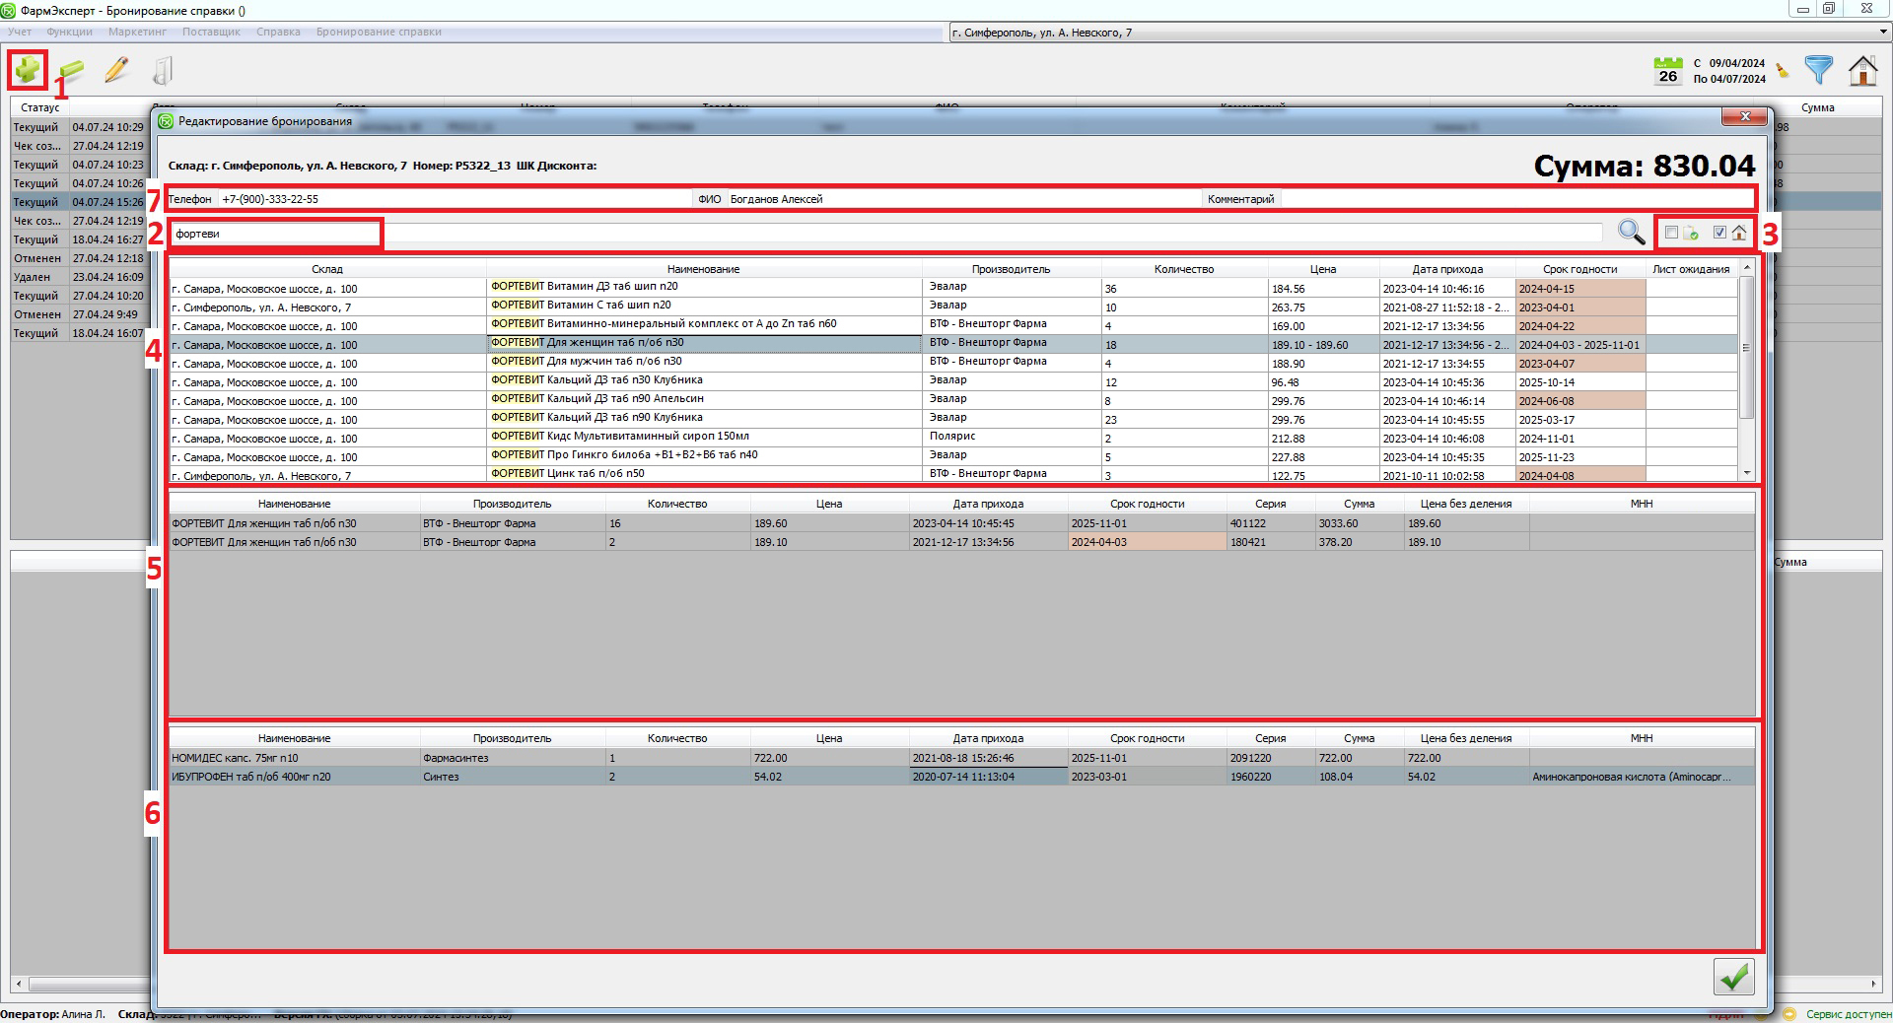Enable the unchecked clipboard checkbox near search
The image size is (1893, 1023).
coord(1671,233)
